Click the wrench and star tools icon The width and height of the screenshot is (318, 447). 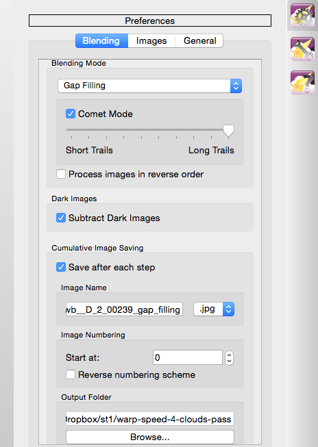pyautogui.click(x=302, y=49)
